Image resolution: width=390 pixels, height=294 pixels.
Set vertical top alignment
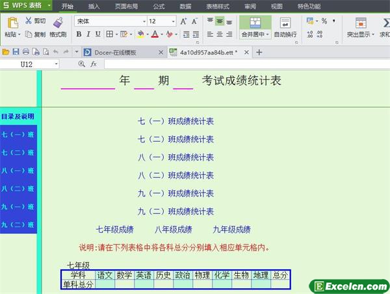click(210, 20)
